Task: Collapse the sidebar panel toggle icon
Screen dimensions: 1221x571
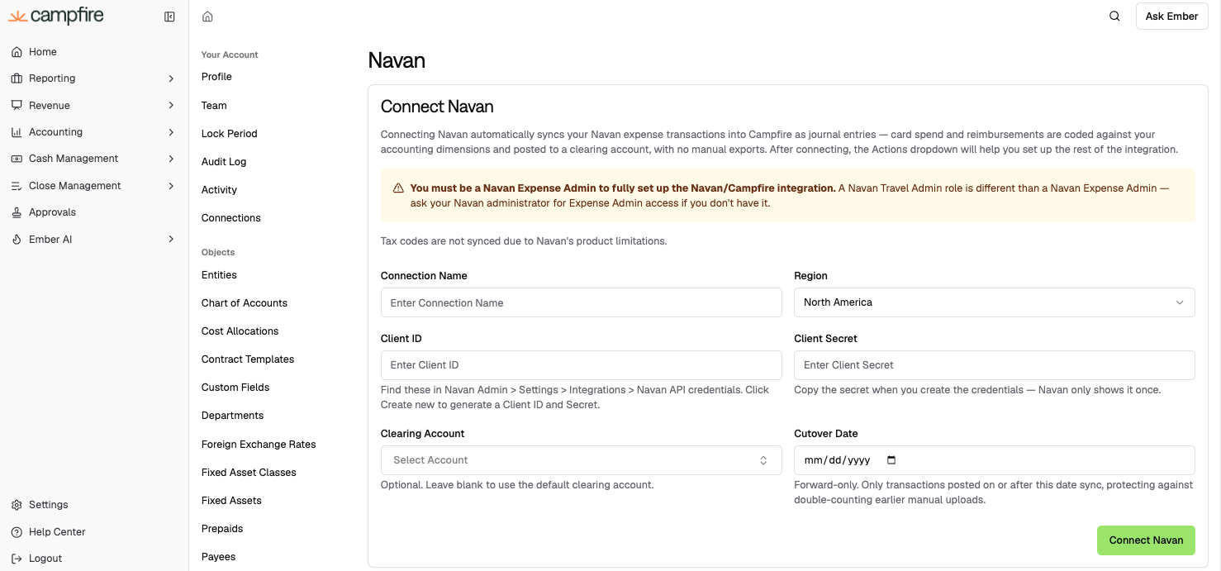Action: [169, 17]
